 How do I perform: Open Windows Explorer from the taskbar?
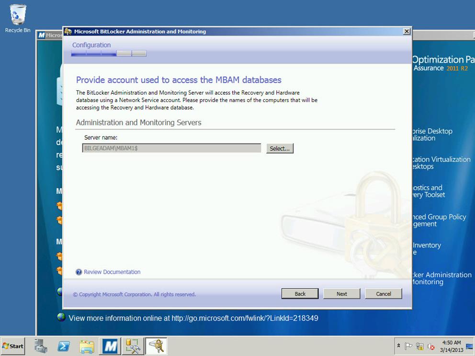tap(87, 346)
